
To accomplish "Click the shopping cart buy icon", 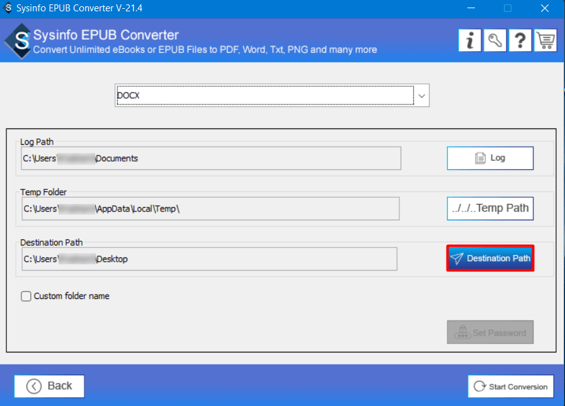I will [545, 40].
